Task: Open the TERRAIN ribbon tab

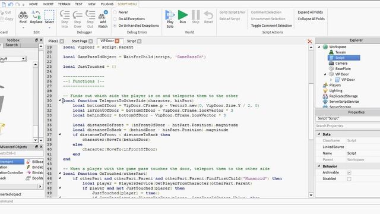Action: (64, 4)
